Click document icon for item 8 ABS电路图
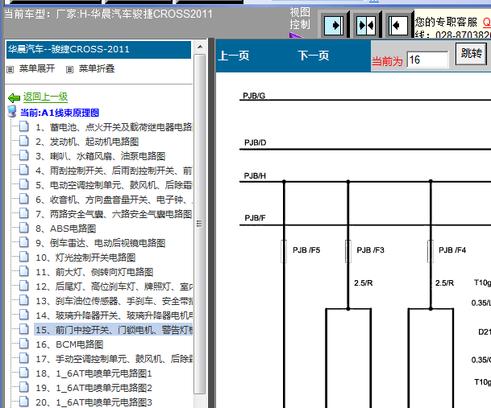The height and width of the screenshot is (408, 491). click(24, 228)
